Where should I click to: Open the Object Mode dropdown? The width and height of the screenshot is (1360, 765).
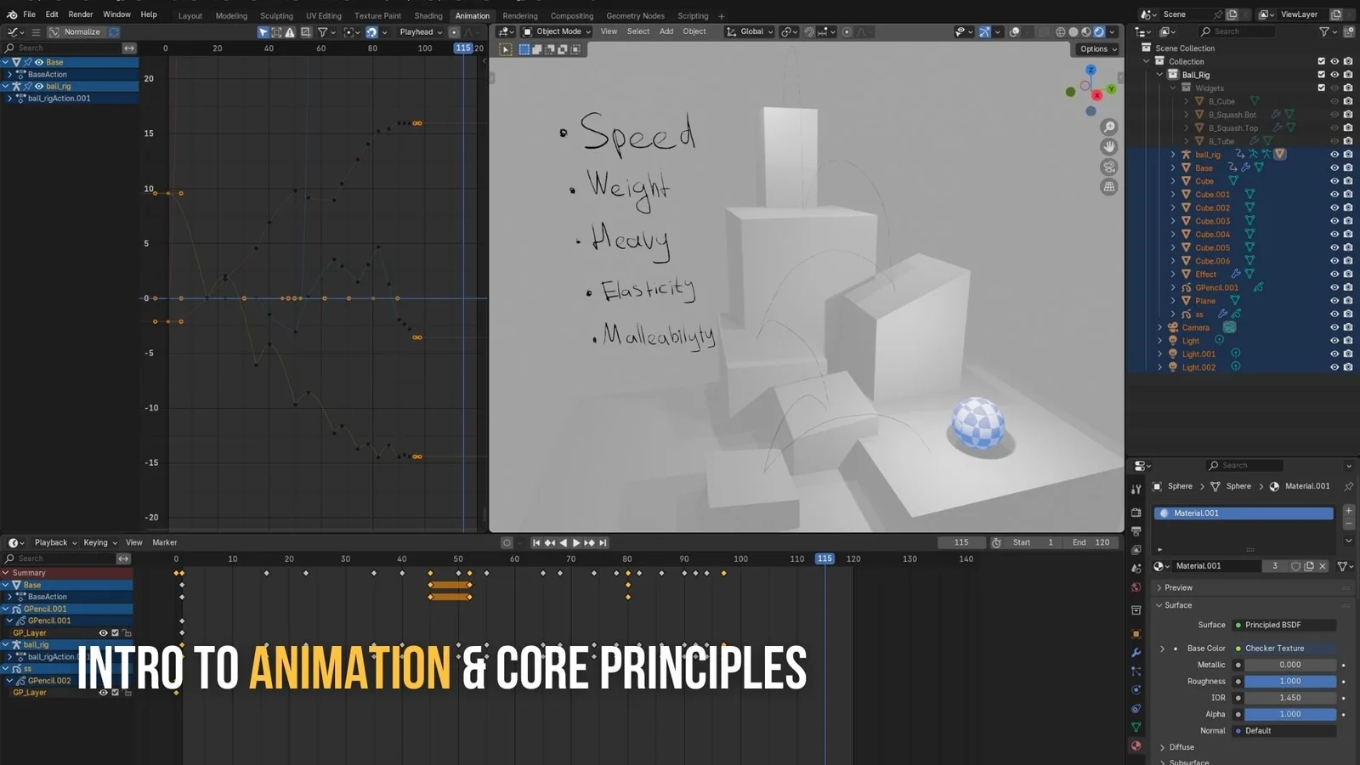[557, 31]
